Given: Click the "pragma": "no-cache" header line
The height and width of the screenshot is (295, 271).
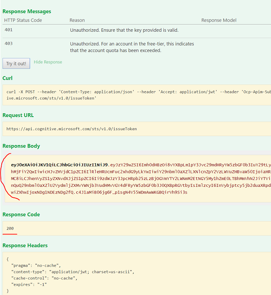Looking at the screenshot, I should tap(36, 265).
